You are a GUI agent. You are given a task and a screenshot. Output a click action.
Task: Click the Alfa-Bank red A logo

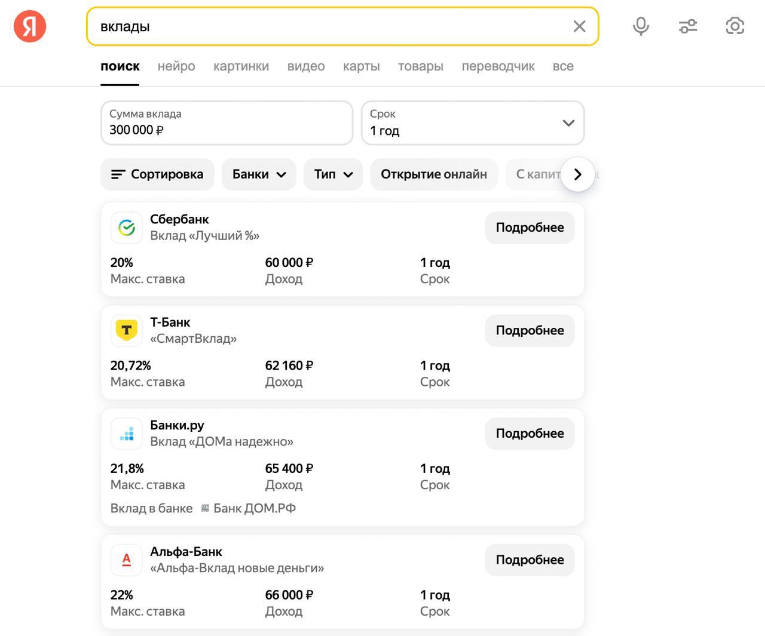127,560
